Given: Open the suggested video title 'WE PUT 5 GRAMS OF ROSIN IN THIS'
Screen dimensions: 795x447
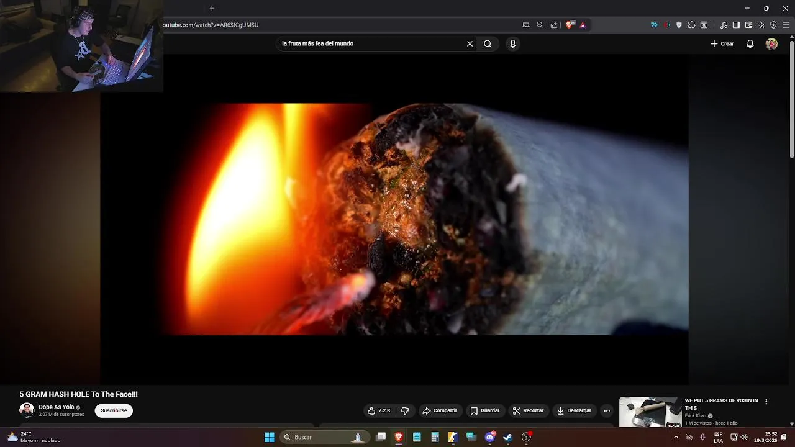Looking at the screenshot, I should click(721, 404).
